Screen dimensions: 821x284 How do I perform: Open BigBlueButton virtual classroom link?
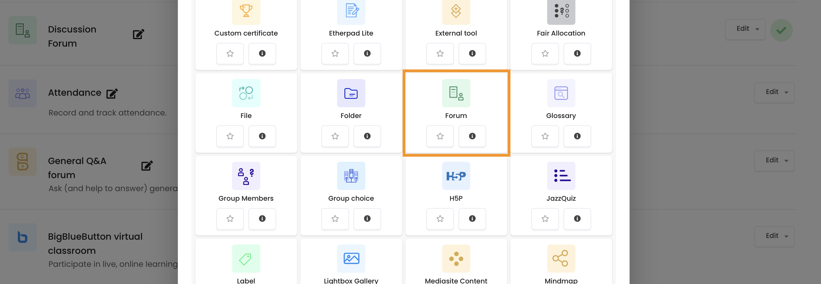95,244
